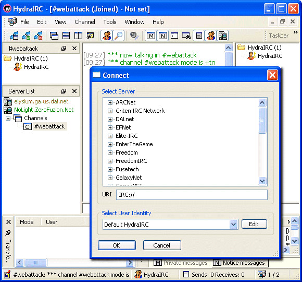Click server list scroll up arrow
This screenshot has height=282, width=302.
[x=262, y=102]
